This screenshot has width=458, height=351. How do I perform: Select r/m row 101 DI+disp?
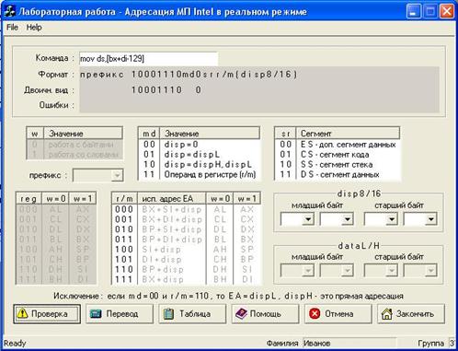[186, 260]
